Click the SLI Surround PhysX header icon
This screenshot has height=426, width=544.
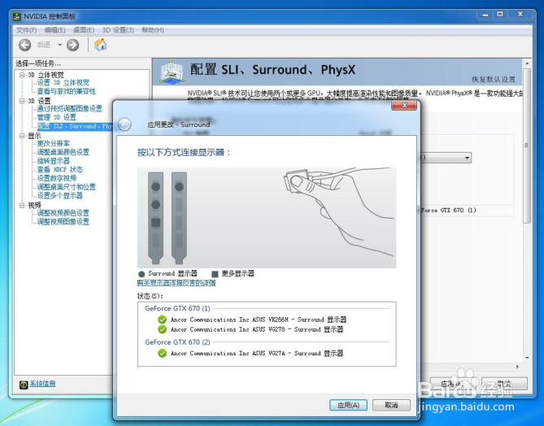coord(171,72)
